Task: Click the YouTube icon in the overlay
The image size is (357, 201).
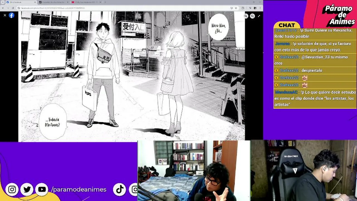Action: click(42, 190)
